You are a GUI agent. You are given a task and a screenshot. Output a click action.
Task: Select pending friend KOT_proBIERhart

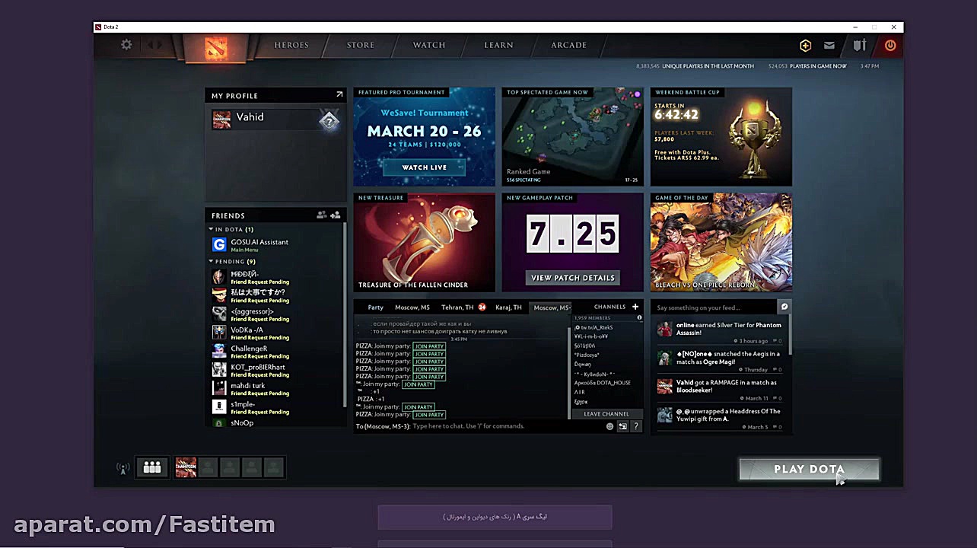coord(277,370)
